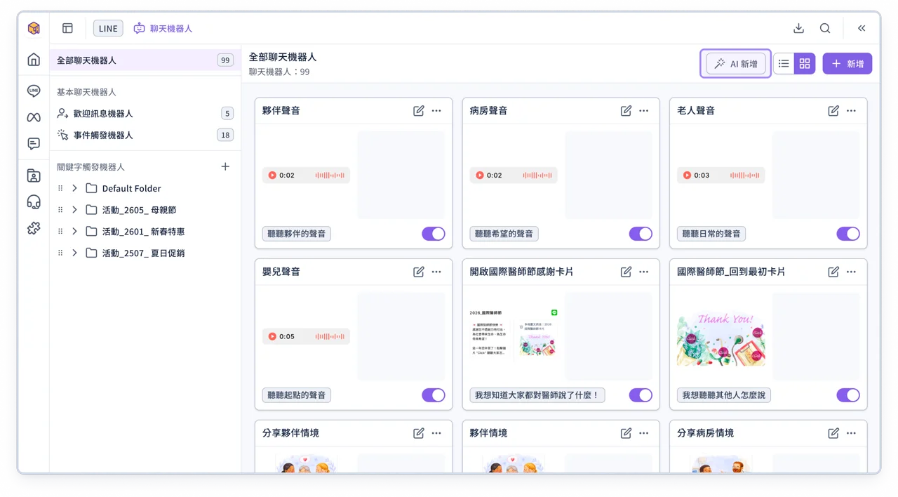Edit the 老人聲音 card

[x=833, y=111]
